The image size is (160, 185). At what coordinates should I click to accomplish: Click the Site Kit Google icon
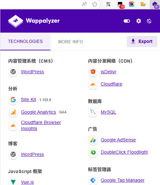pyautogui.click(x=13, y=100)
